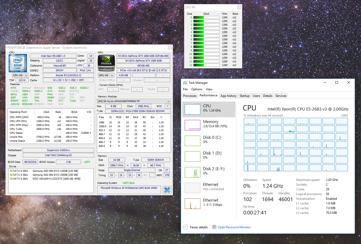Click 1066 frequency row in memory timings table
The height and width of the screenshot is (244, 361).
(x=133, y=123)
